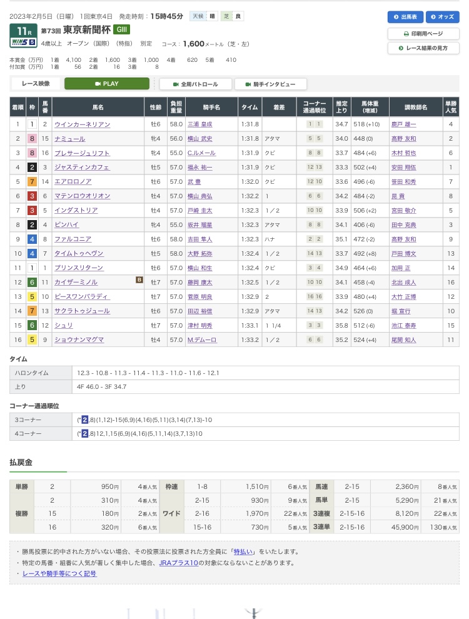Click the 11R race number badge
Screen dimensions: 469x619
pos(23,31)
